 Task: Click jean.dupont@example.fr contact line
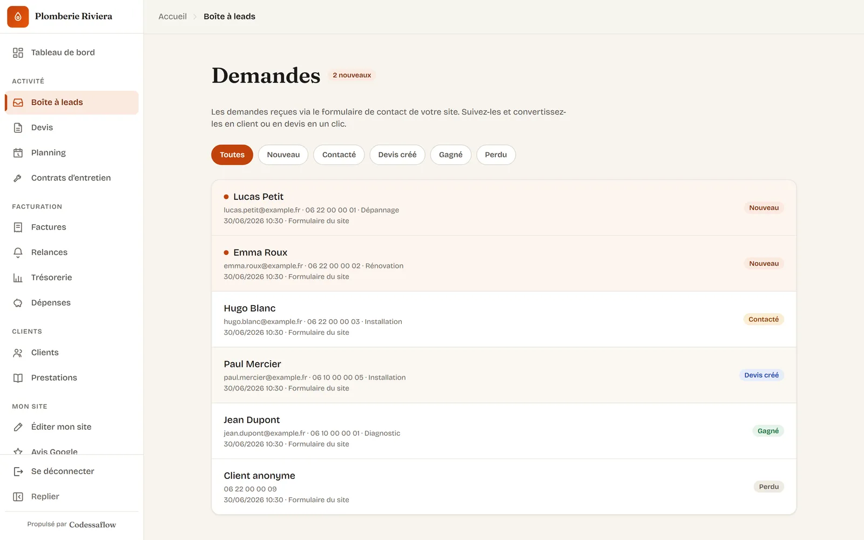312,433
